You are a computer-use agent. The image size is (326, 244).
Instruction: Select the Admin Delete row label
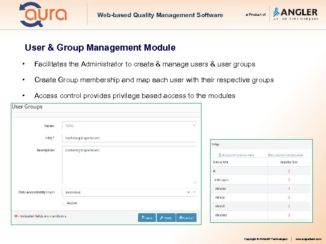click(221, 215)
